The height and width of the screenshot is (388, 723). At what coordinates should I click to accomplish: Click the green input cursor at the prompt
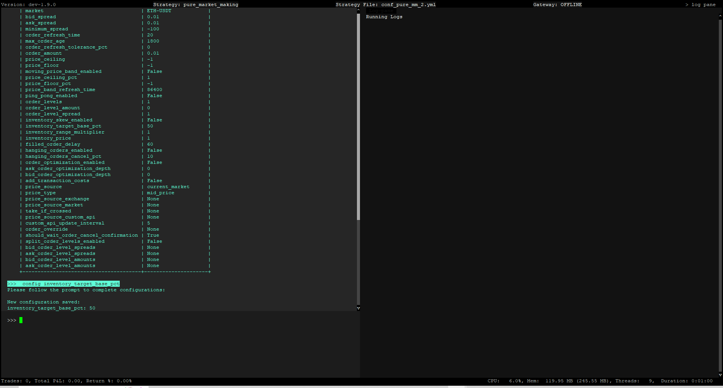point(22,320)
